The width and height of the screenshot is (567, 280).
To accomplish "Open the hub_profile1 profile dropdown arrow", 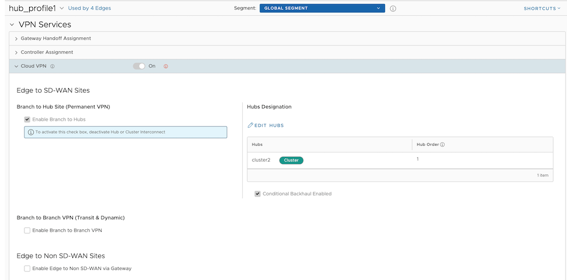I will click(x=62, y=9).
